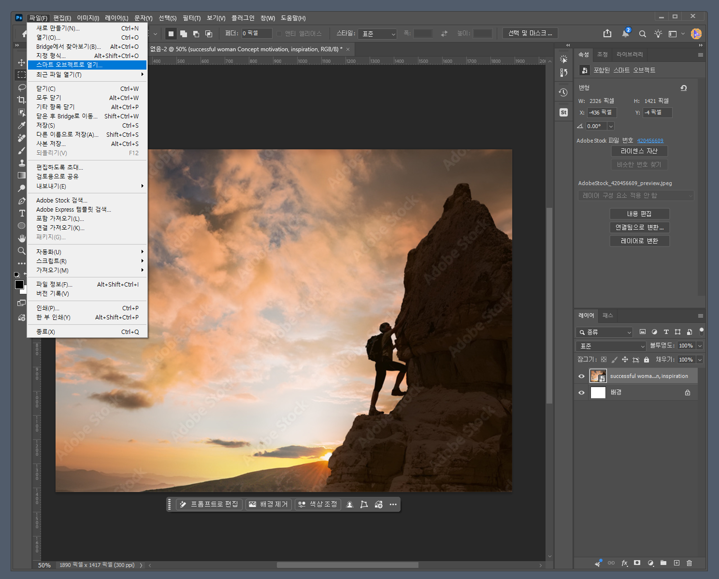Select the Brush tool
Image resolution: width=719 pixels, height=579 pixels.
coord(21,150)
